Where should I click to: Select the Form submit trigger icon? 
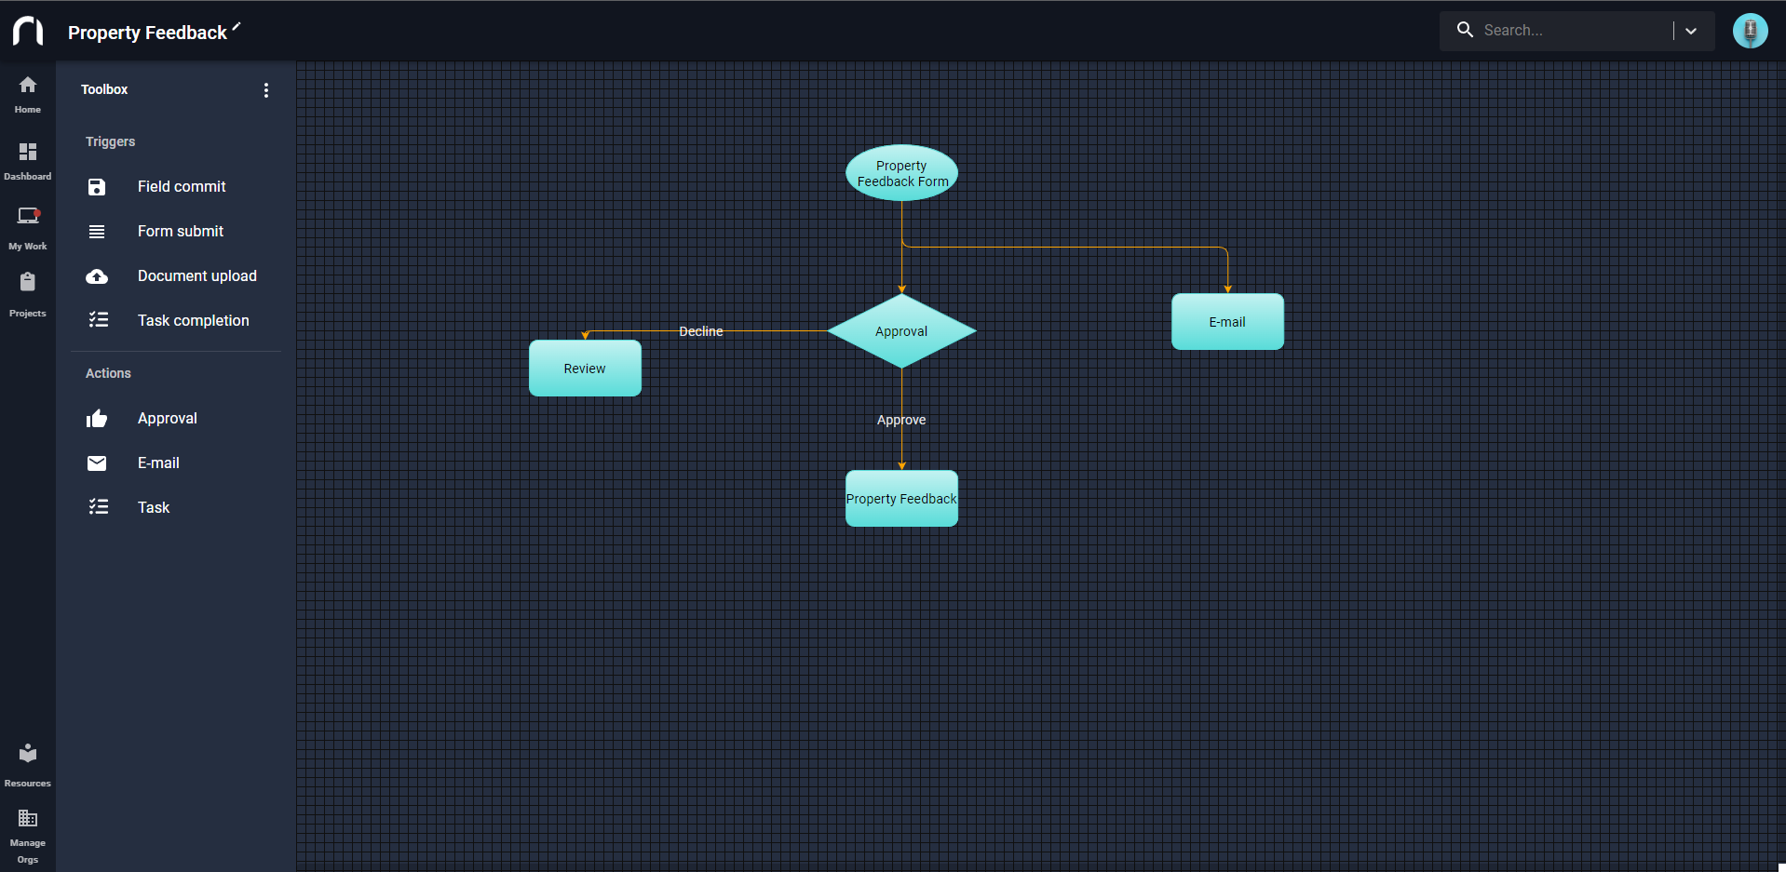coord(96,231)
